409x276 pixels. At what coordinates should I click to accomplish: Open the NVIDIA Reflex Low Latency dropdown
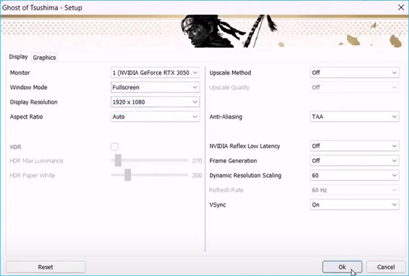[x=355, y=146]
